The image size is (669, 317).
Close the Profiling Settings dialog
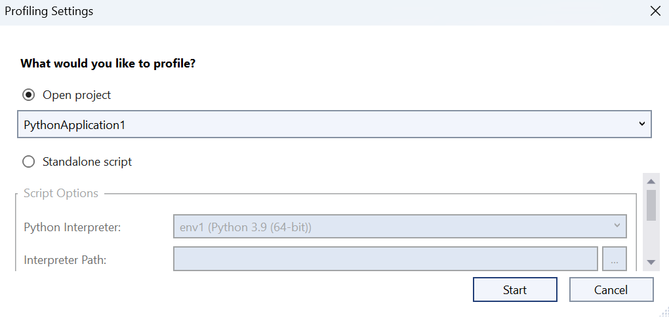tap(655, 11)
